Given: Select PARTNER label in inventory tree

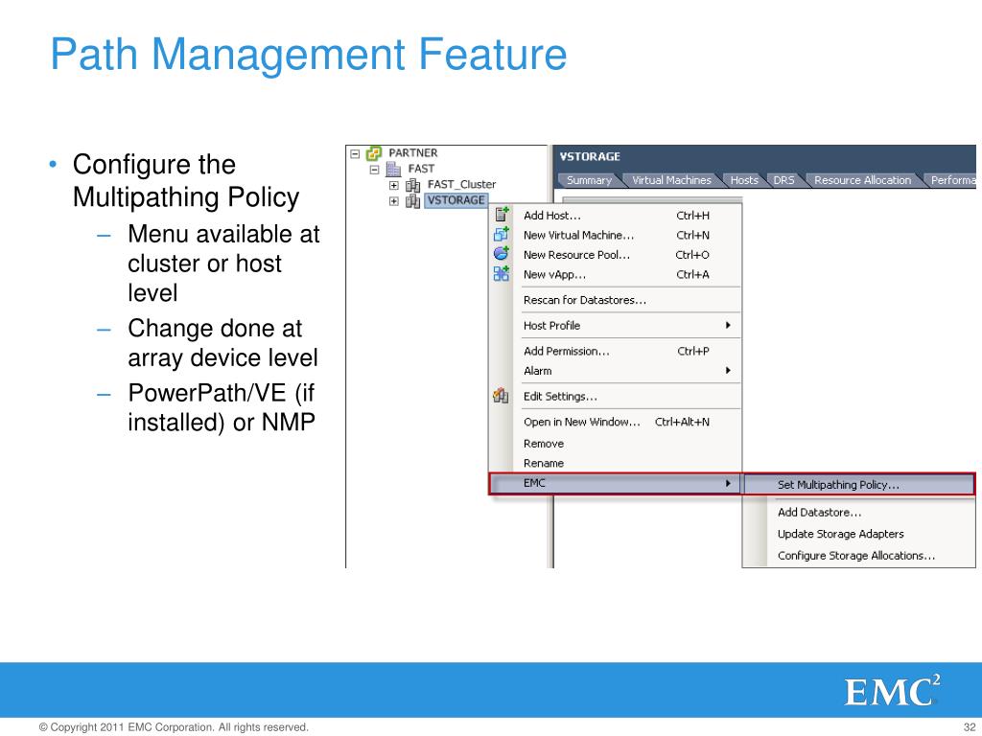Looking at the screenshot, I should (x=412, y=152).
